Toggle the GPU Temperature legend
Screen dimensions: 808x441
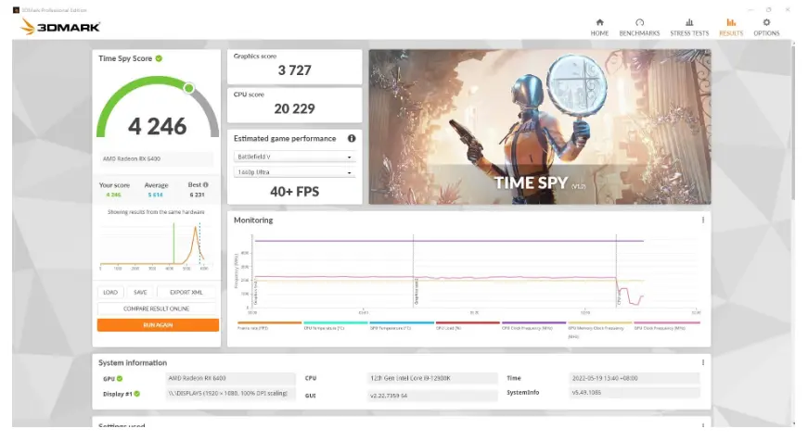click(x=402, y=326)
